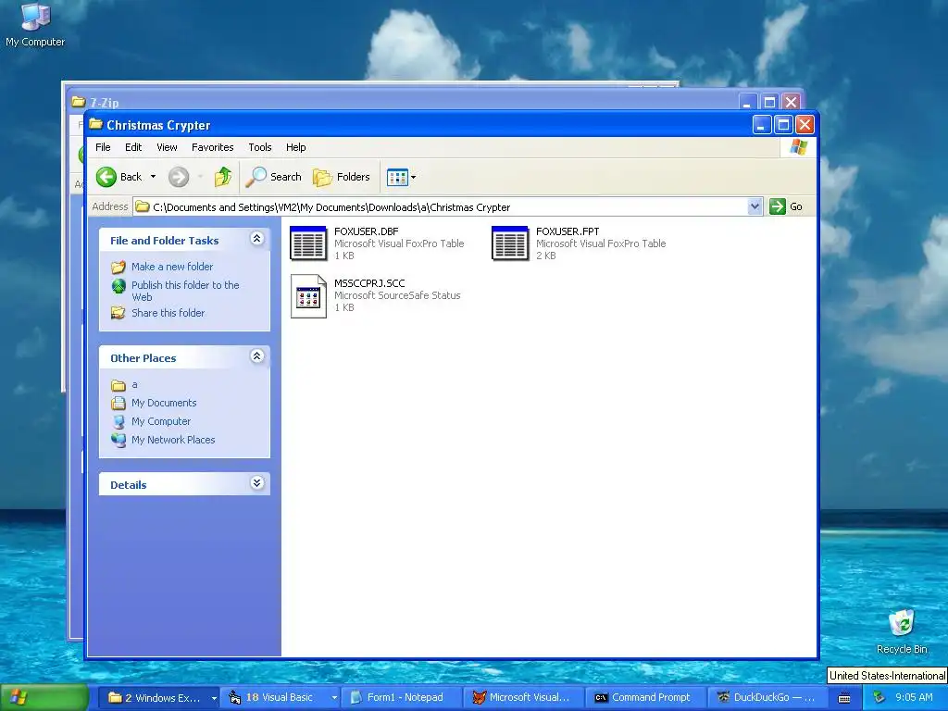Click in the Address bar path field
The height and width of the screenshot is (711, 948).
440,206
